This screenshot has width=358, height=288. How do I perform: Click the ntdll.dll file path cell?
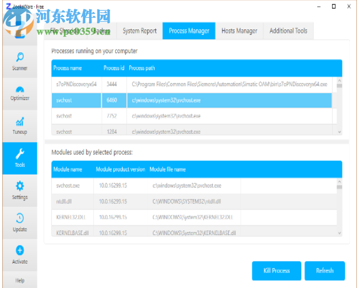point(194,202)
